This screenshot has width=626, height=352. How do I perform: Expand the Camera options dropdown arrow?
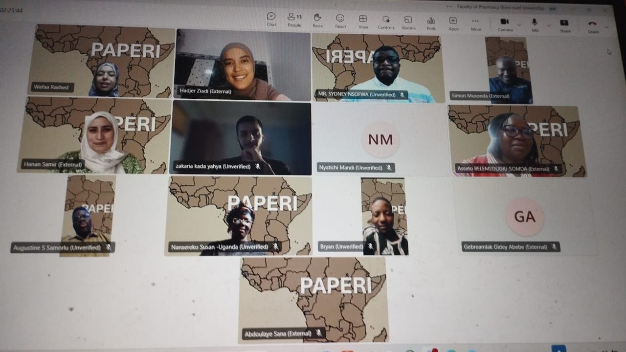click(x=518, y=24)
